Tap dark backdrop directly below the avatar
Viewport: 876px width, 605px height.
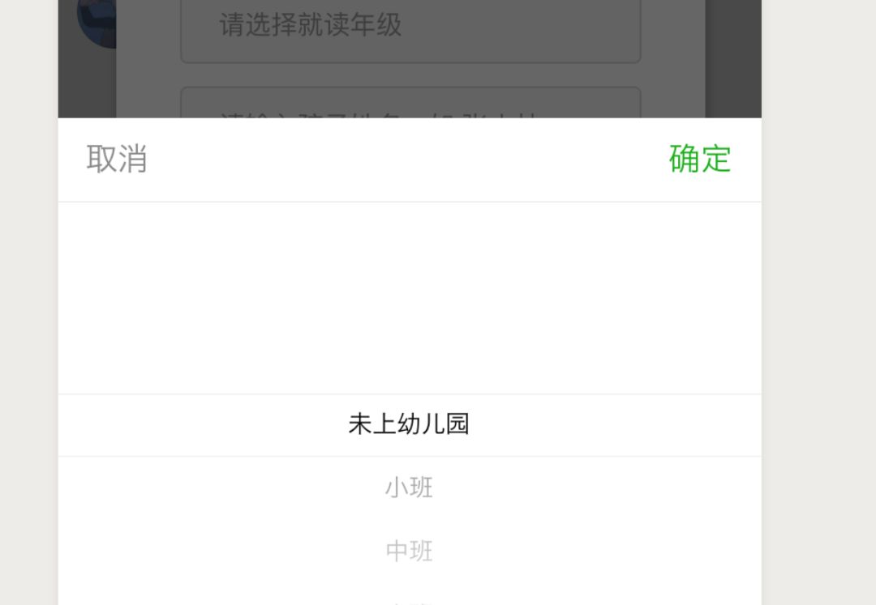coord(87,83)
